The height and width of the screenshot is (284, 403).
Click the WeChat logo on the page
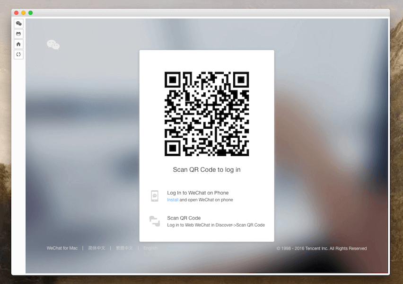click(x=53, y=45)
